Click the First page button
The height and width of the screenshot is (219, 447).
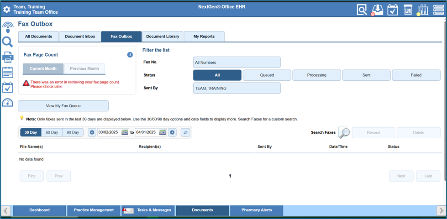pos(32,176)
